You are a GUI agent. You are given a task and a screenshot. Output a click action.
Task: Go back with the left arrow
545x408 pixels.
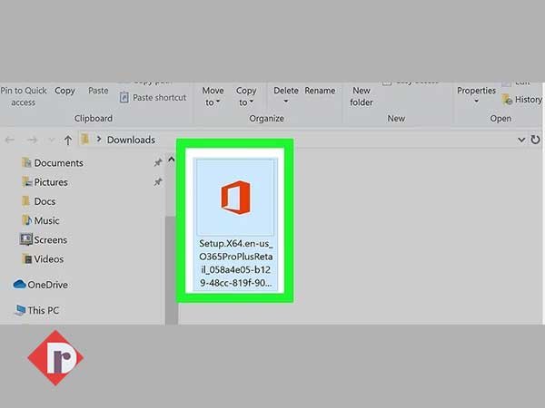coord(10,140)
